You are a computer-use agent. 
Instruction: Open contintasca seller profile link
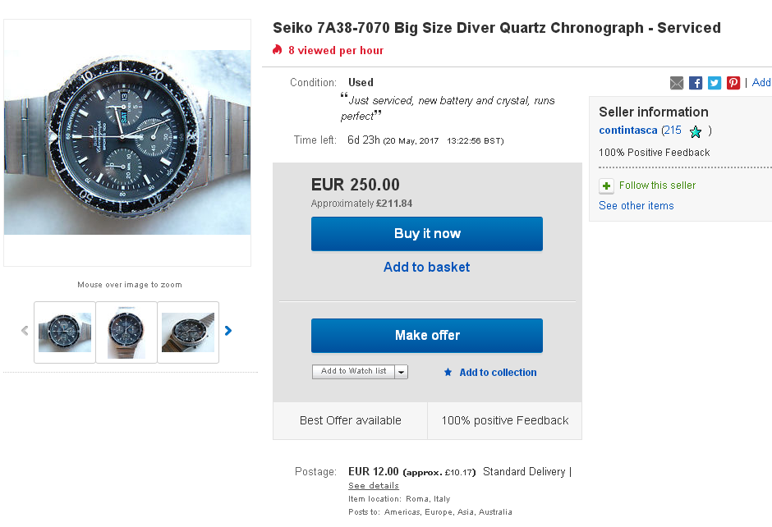(x=628, y=131)
